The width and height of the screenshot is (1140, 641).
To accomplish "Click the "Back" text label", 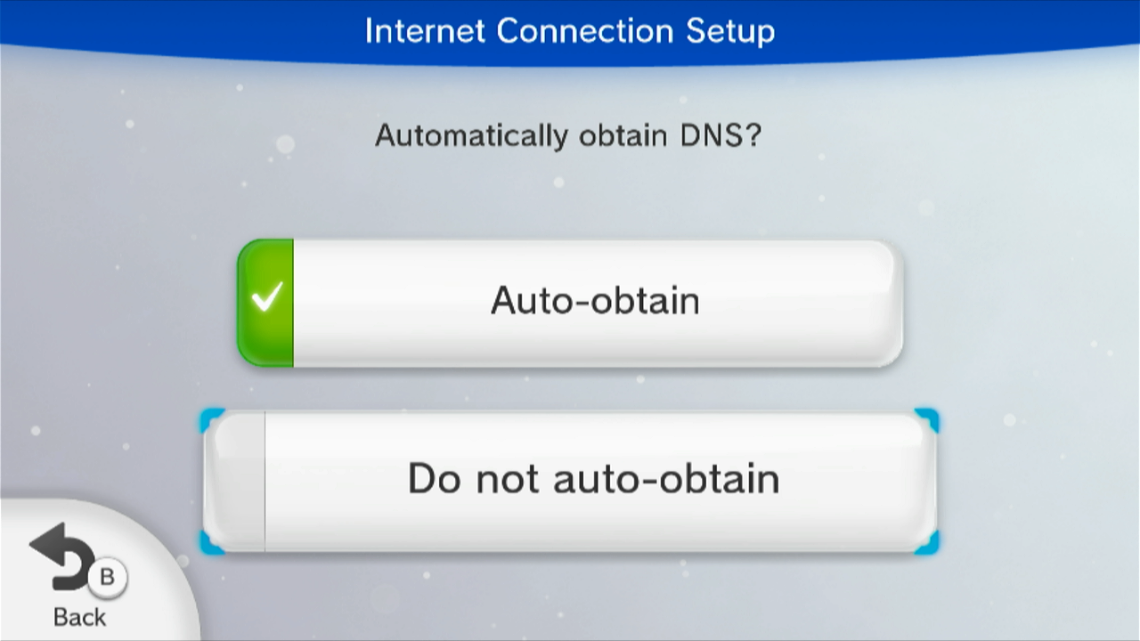I will [79, 617].
